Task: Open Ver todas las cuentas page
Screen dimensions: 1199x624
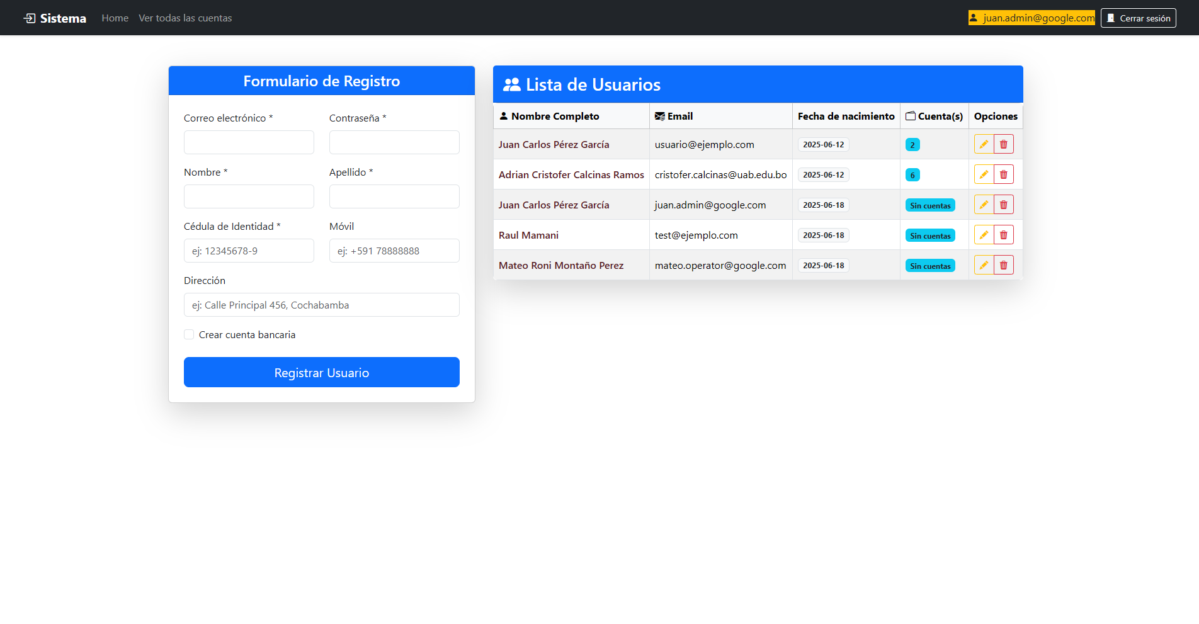Action: (185, 18)
